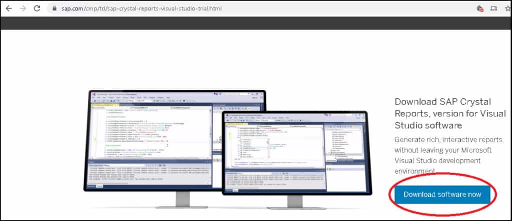512x221 pixels.
Task: Click the padlock site security icon
Action: point(54,8)
